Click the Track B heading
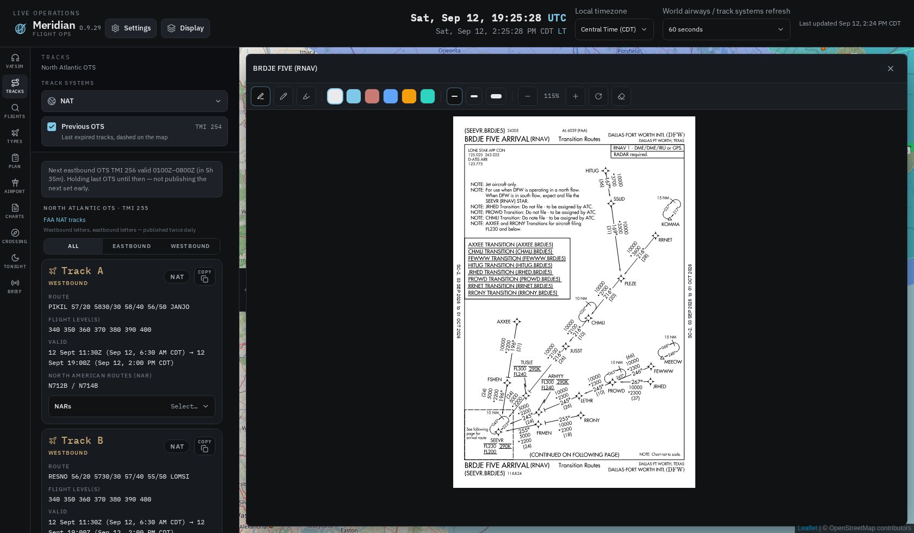Screen dimensions: 914x533 click(82, 441)
